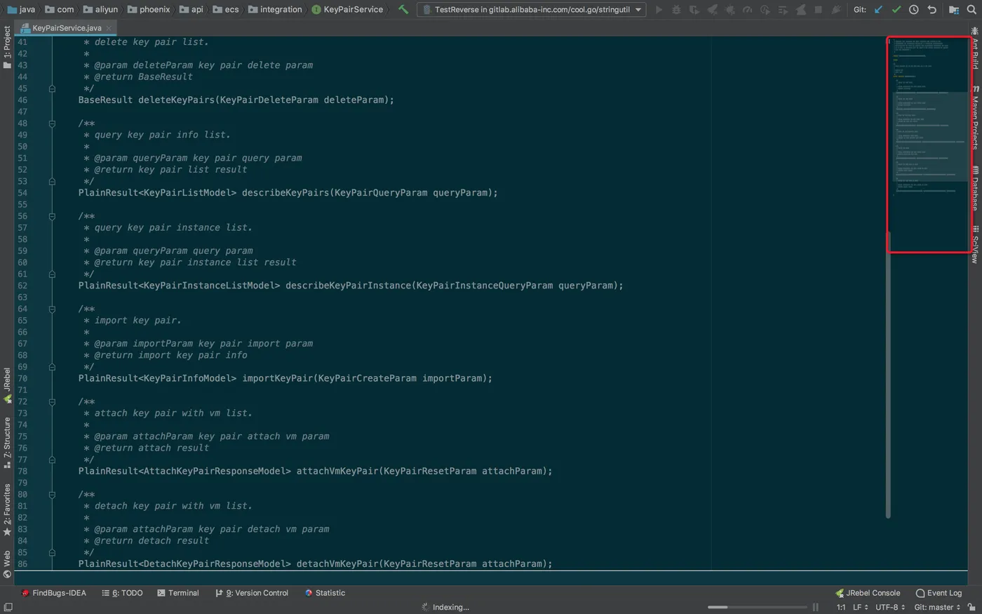Click the Git revert arrow icon
This screenshot has height=614, width=982.
[x=932, y=10]
